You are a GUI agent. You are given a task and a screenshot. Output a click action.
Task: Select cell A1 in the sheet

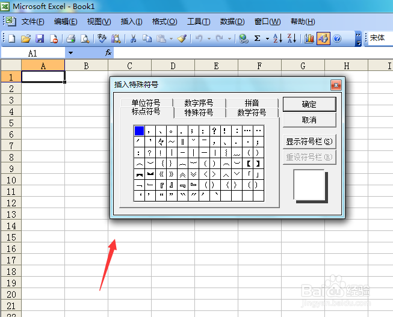pyautogui.click(x=43, y=76)
